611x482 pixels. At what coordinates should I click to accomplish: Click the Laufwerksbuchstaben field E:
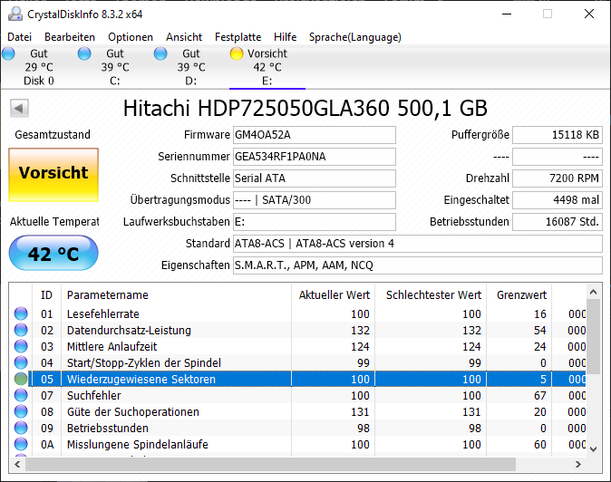coord(315,222)
